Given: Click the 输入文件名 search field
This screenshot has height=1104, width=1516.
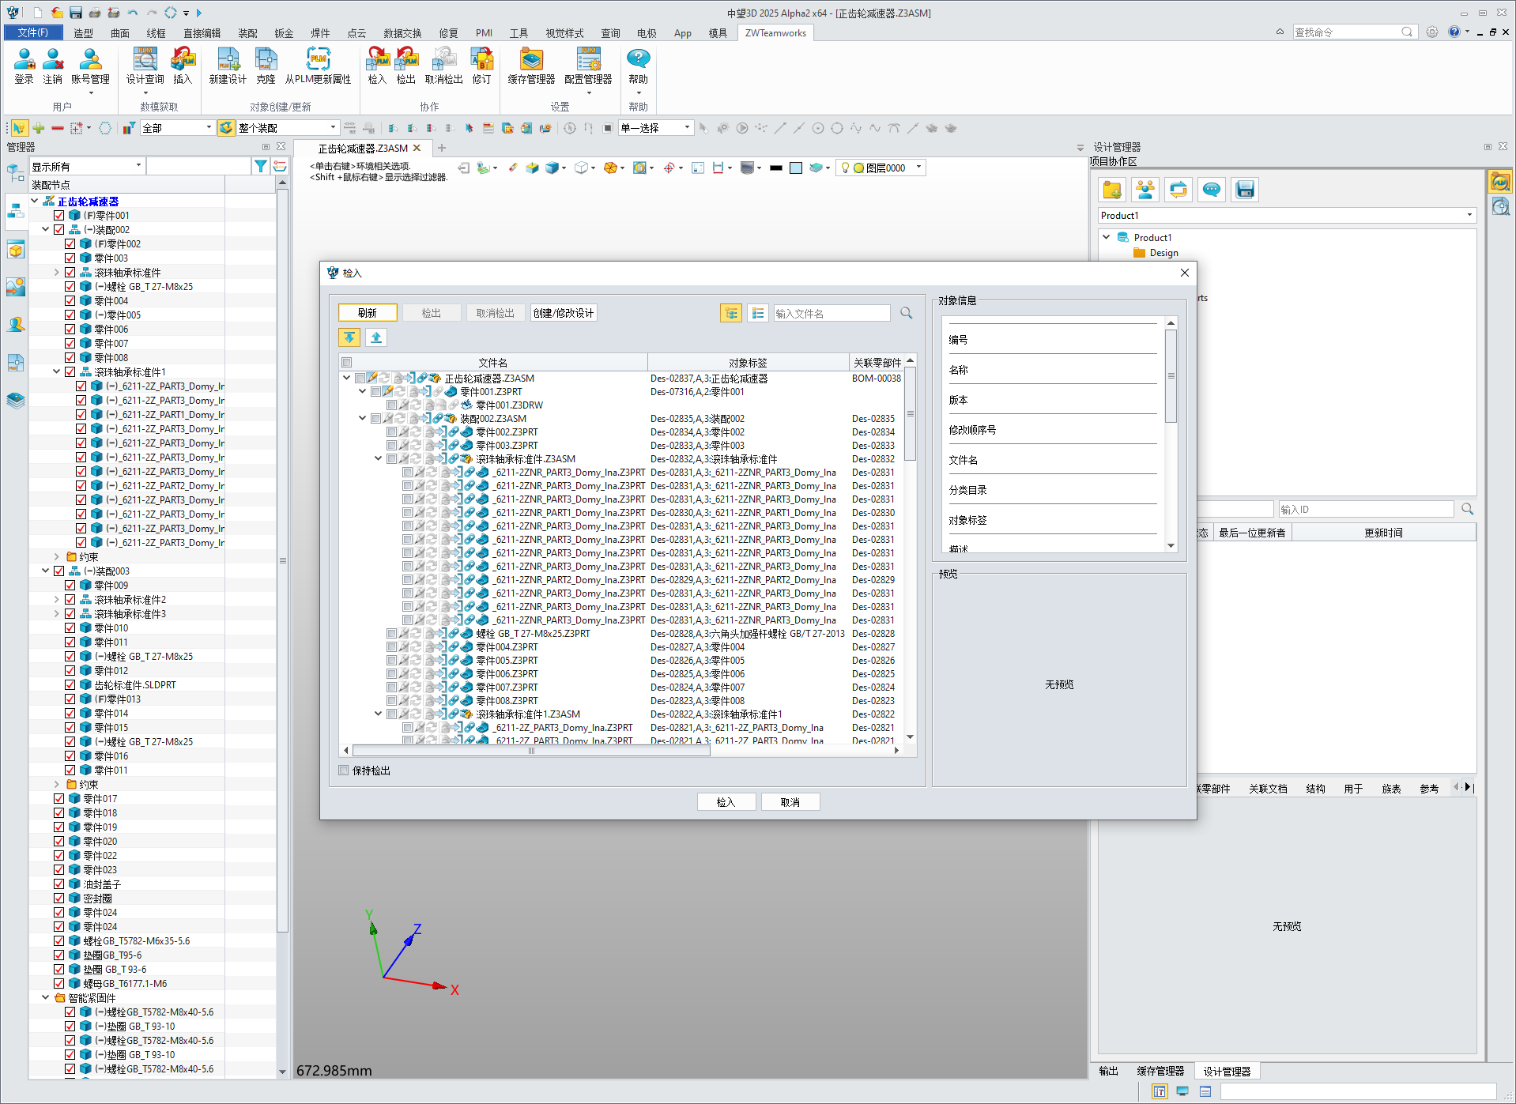Looking at the screenshot, I should (832, 314).
